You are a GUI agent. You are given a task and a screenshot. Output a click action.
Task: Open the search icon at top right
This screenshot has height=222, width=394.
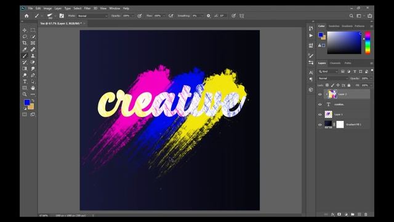351,16
